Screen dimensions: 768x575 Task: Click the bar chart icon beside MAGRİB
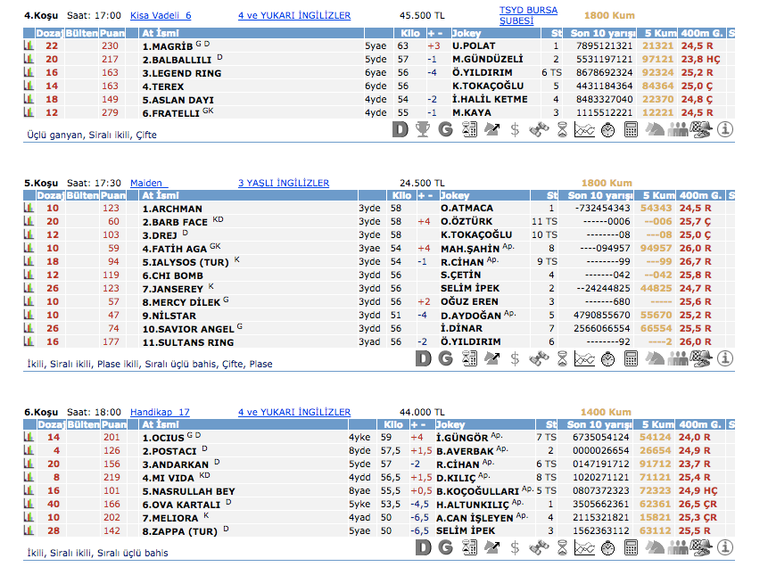[29, 45]
